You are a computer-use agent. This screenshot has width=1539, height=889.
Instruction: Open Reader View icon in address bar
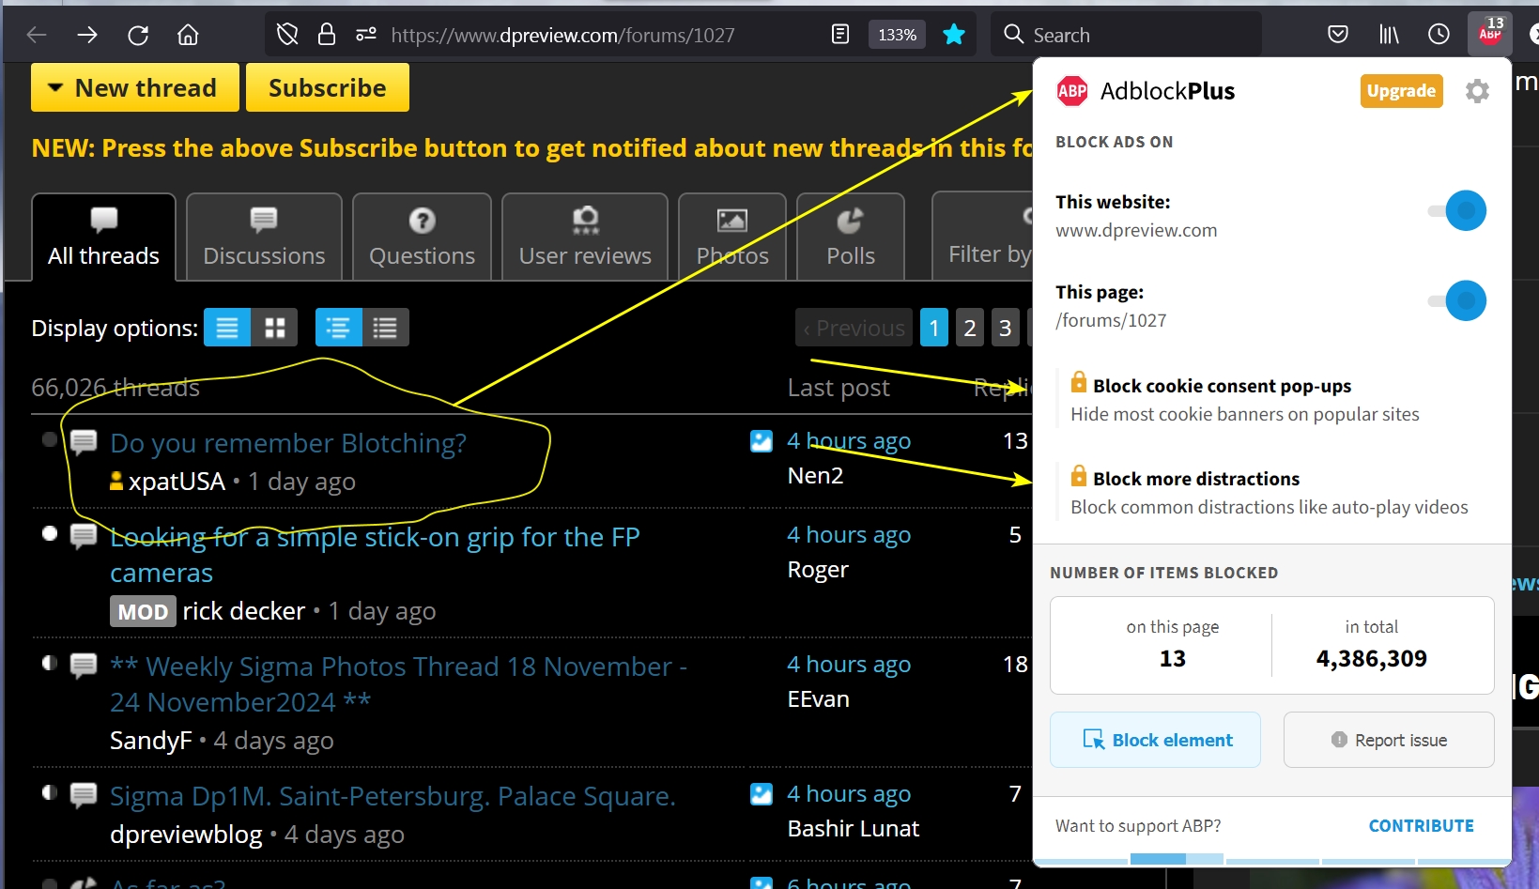pos(840,35)
